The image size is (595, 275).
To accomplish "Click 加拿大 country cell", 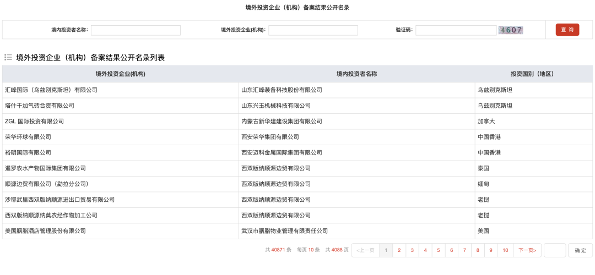I will (x=534, y=122).
